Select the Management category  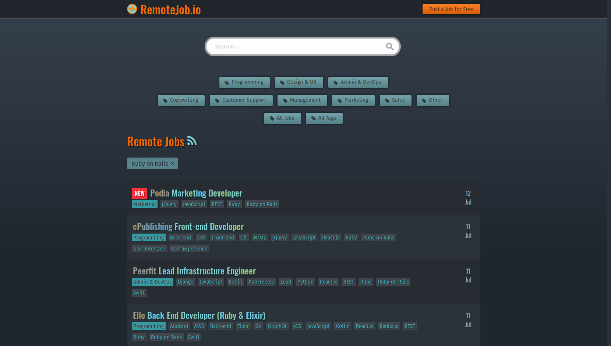click(x=302, y=100)
